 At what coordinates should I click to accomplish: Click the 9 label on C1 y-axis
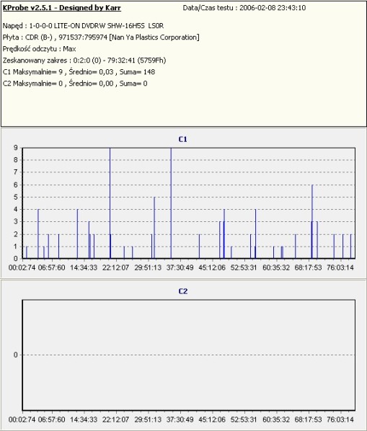[16, 148]
